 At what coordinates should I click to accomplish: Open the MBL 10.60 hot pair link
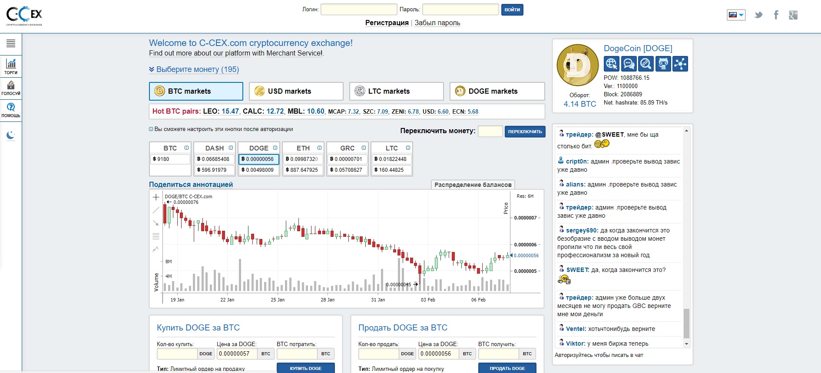[x=306, y=111]
